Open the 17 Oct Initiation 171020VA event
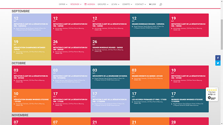This screenshot has height=125, width=223. (x=110, y=101)
